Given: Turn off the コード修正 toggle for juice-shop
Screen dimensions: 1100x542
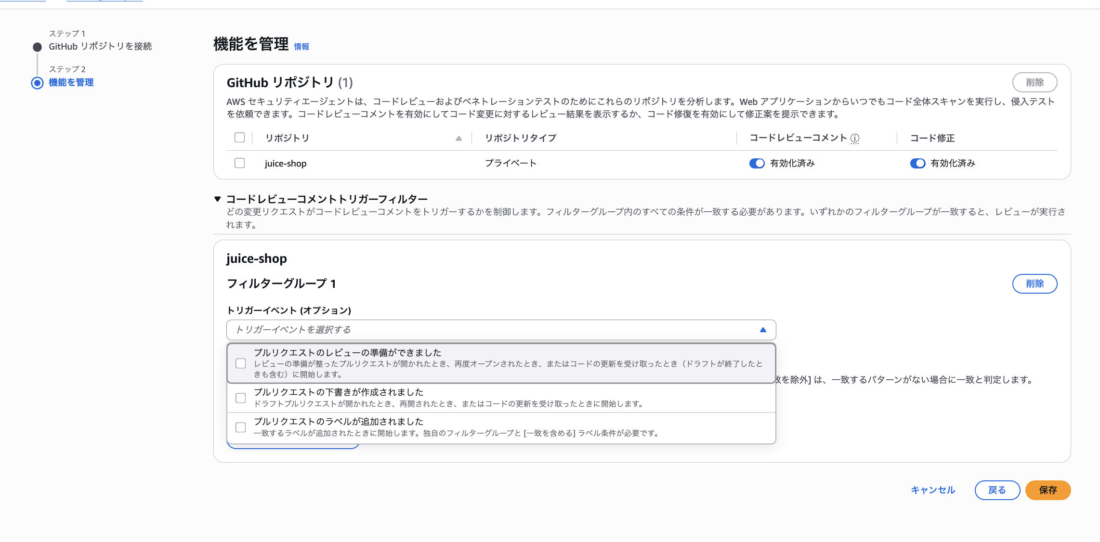Looking at the screenshot, I should (x=917, y=163).
